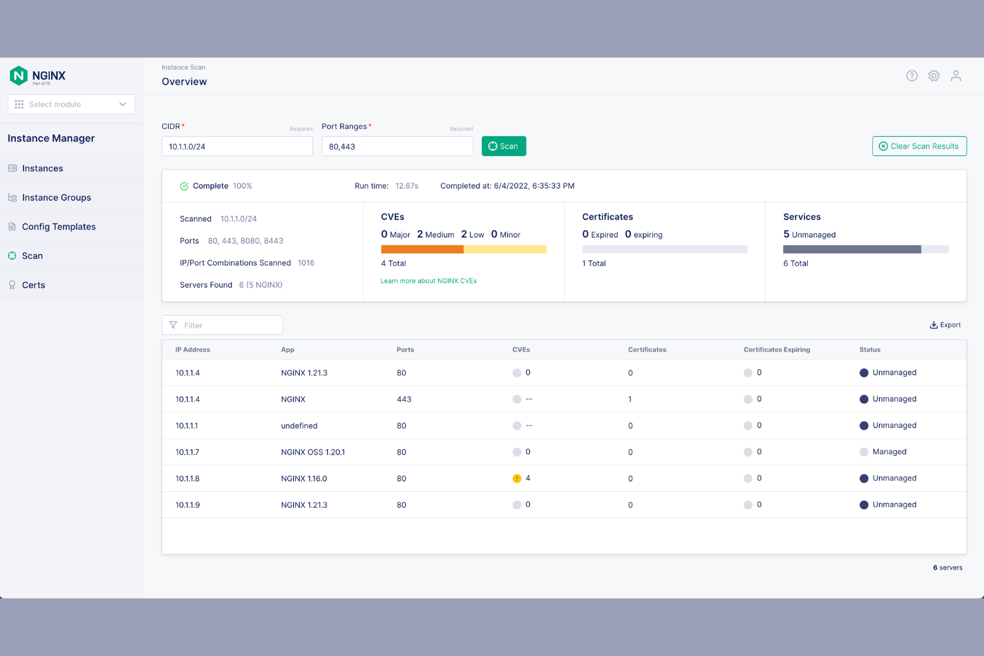Image resolution: width=984 pixels, height=656 pixels.
Task: Click the Instance Manager heading
Action: (51, 138)
